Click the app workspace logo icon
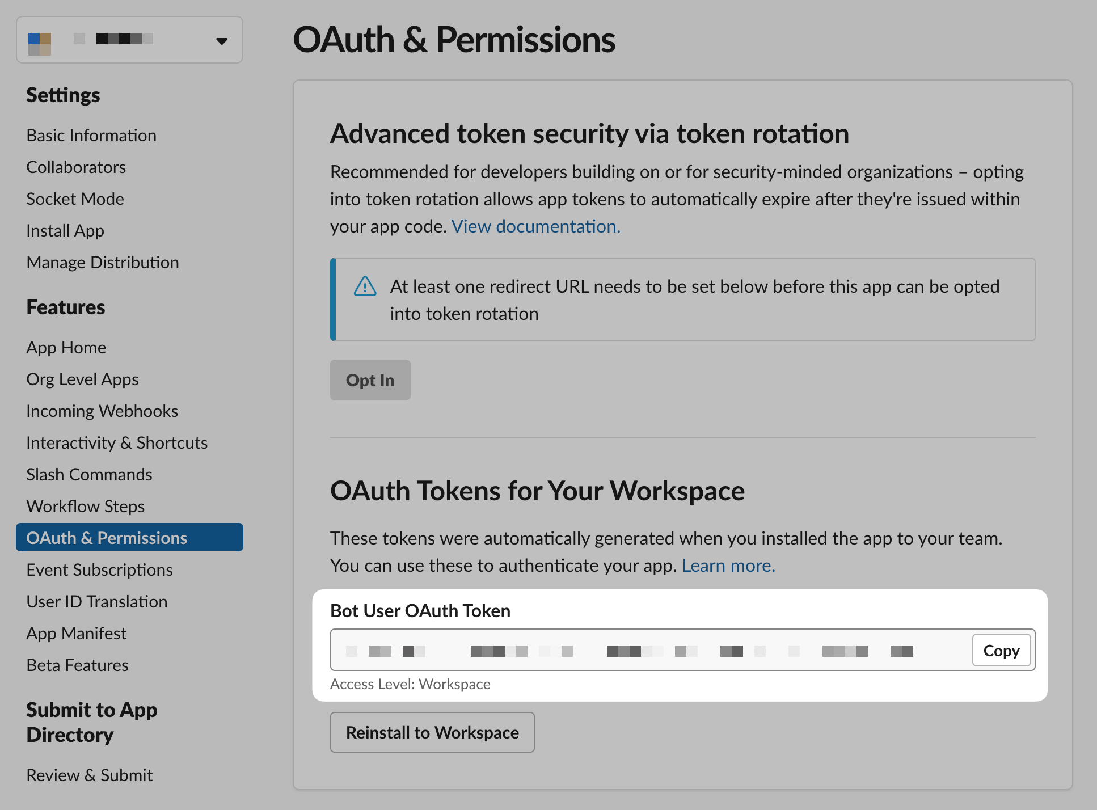This screenshot has height=810, width=1097. point(40,43)
